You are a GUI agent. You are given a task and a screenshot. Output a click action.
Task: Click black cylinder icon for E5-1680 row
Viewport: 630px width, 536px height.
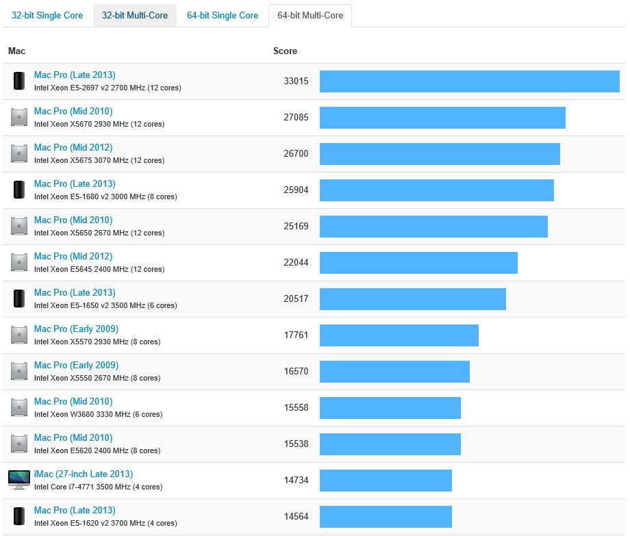(19, 190)
